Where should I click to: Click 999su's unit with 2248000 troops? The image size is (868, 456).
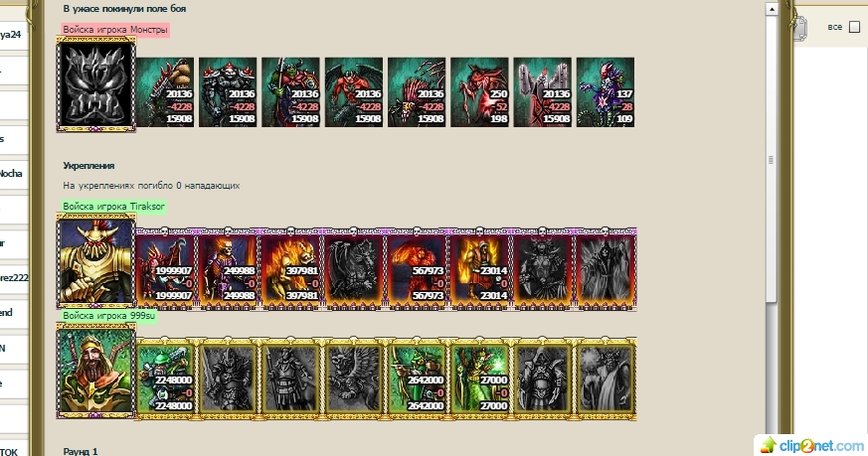pos(165,379)
